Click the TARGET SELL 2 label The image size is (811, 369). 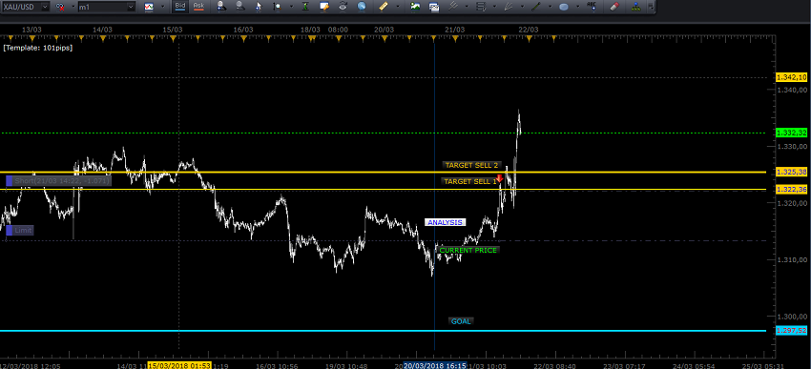pos(471,165)
